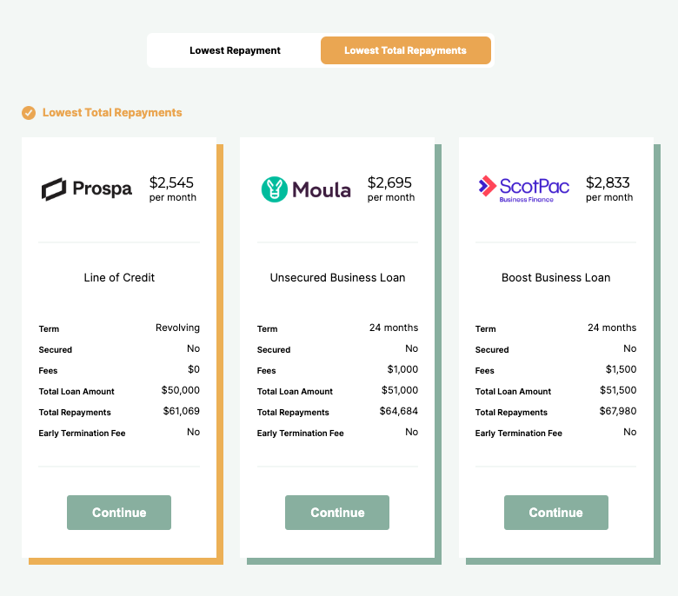Click the ScotPac Business Finance logo
The width and height of the screenshot is (678, 596).
tap(524, 188)
